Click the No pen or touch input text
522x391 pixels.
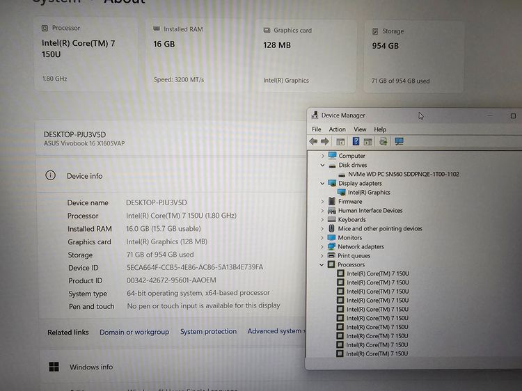[x=203, y=305]
